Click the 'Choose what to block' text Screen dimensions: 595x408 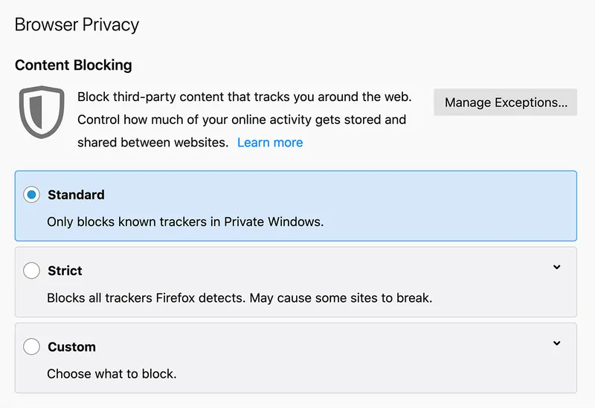(x=112, y=374)
